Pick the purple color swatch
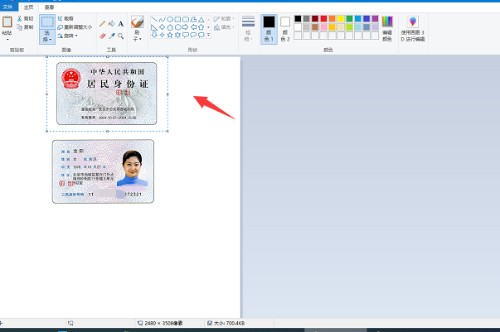This screenshot has width=500, height=332. 376,19
